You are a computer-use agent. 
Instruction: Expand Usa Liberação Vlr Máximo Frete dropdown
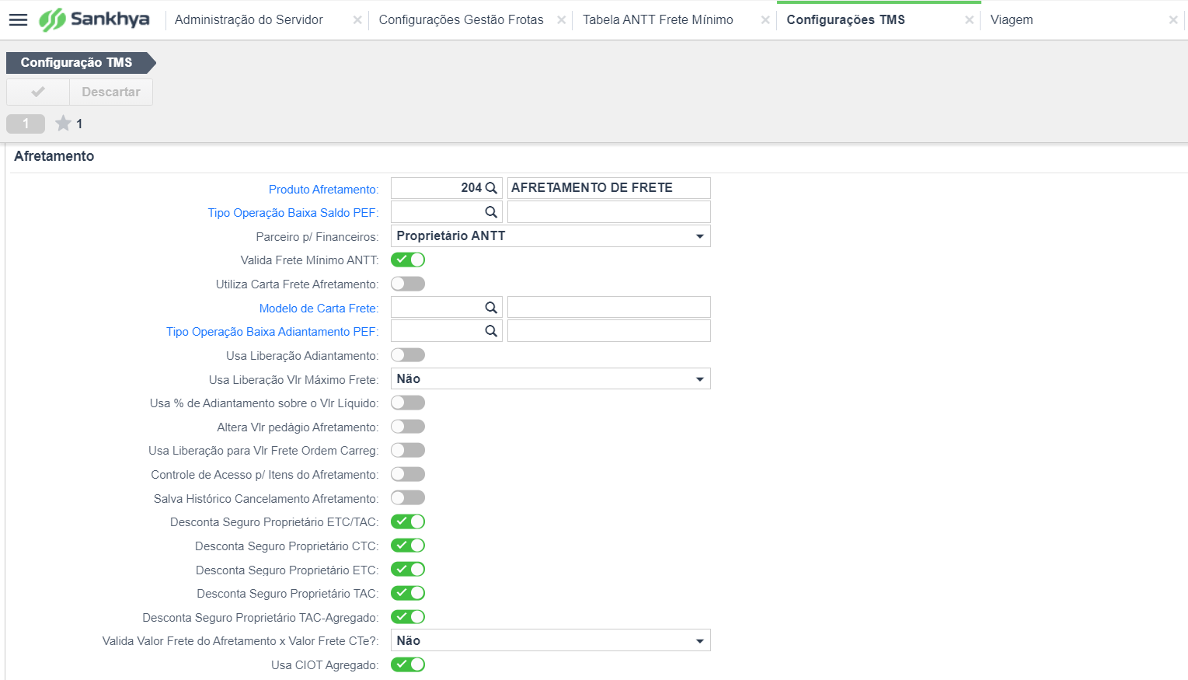[x=551, y=379]
